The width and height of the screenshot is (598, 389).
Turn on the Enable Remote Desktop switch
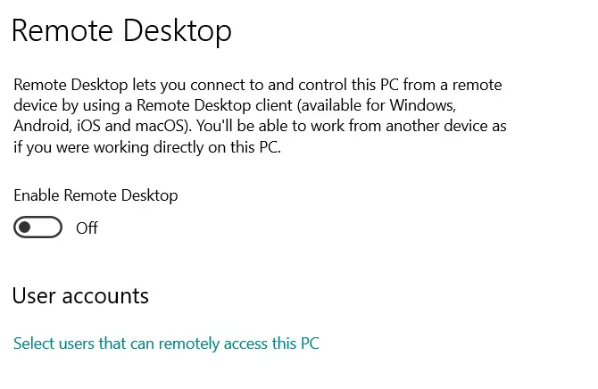(38, 228)
